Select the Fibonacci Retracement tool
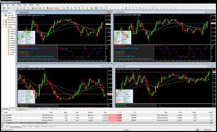217x132 pixels. [130, 8]
